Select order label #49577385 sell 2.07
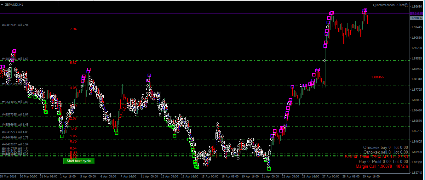Screen dimensions: 425x180 point(15,115)
